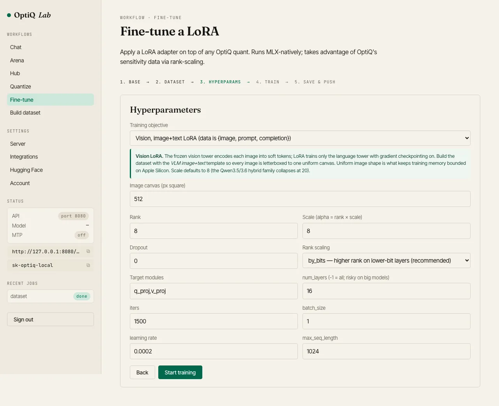Copy the API URL http://127.0.0.1:8080
The height and width of the screenshot is (406, 499).
88,251
